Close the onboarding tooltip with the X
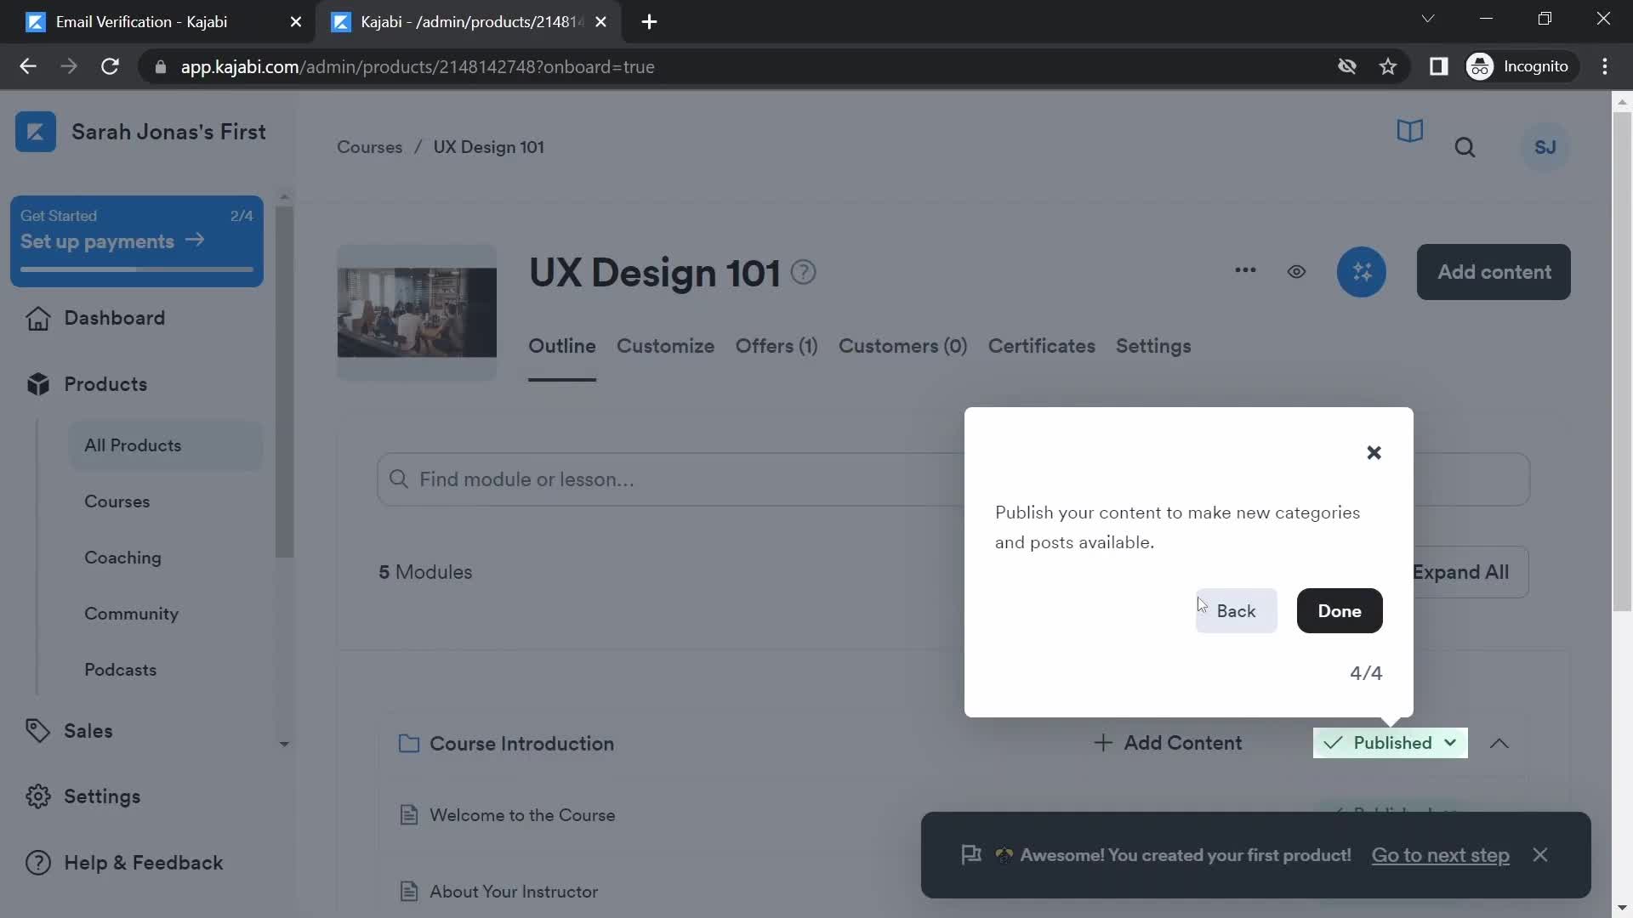This screenshot has width=1633, height=918. [1374, 453]
